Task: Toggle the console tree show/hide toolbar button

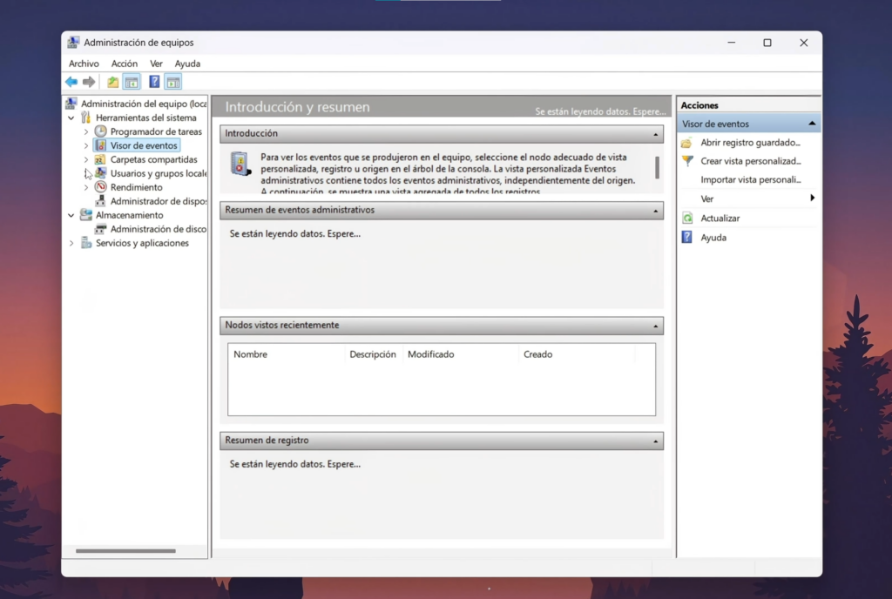Action: 132,82
